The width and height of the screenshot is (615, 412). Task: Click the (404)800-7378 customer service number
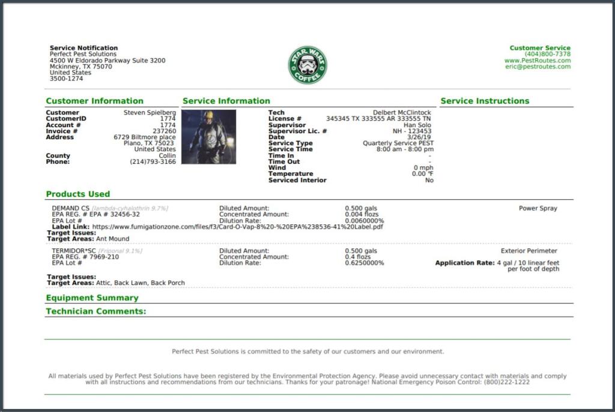pyautogui.click(x=547, y=54)
